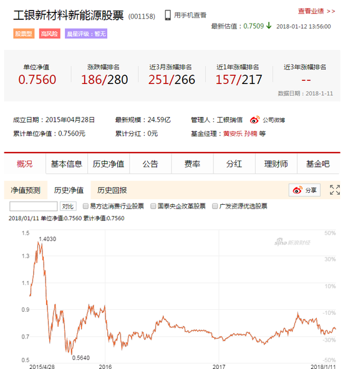
Task: Open the 分红 tab
Action: (234, 164)
